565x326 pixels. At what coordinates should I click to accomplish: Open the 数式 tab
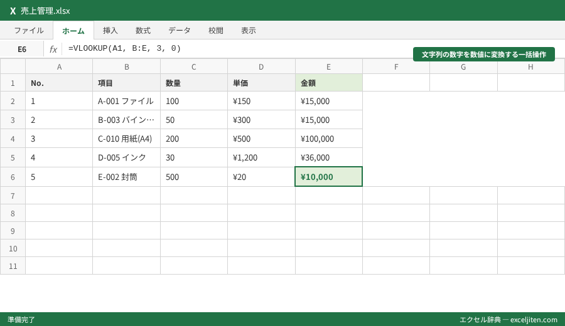(143, 31)
